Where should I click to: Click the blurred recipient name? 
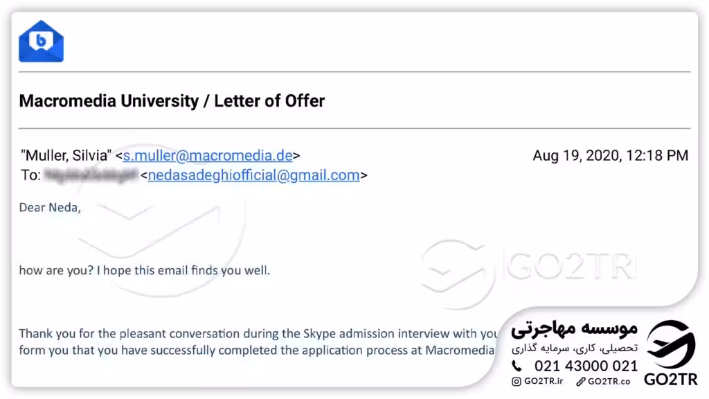[91, 175]
